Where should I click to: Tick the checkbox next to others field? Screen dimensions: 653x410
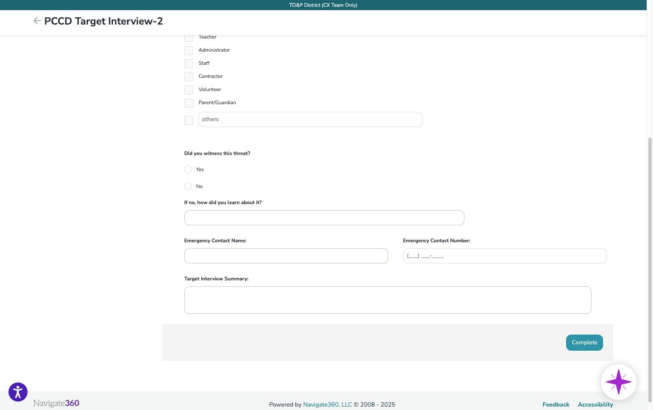[x=189, y=120]
